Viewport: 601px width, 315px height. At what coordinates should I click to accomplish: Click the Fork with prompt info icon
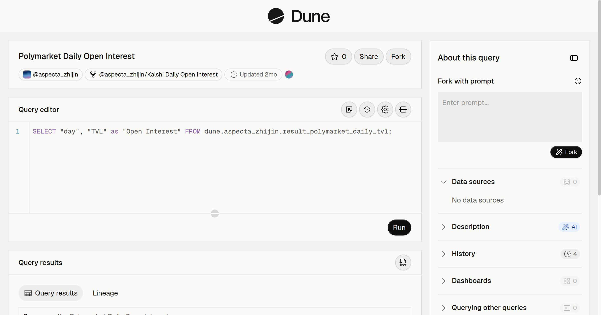578,81
